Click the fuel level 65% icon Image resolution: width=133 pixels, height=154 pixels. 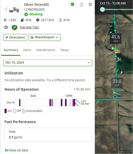[x=22, y=20]
